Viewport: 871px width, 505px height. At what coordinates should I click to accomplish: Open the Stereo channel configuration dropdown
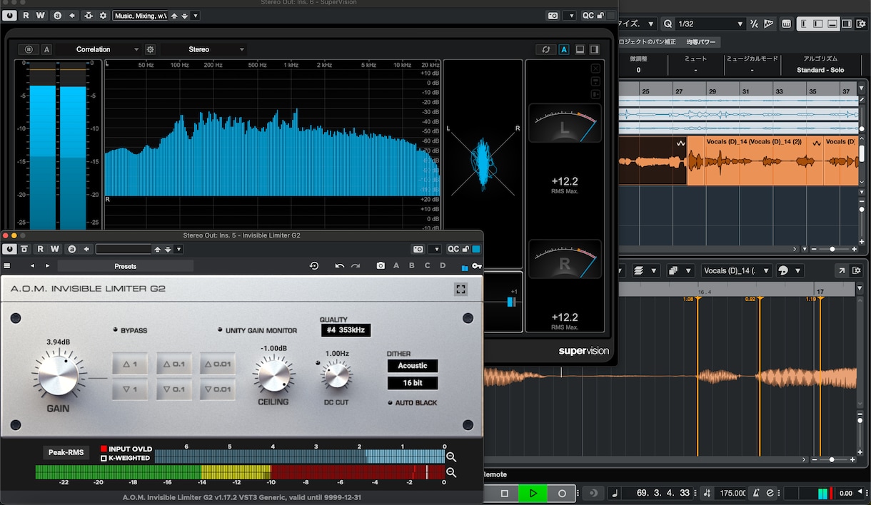tap(203, 49)
